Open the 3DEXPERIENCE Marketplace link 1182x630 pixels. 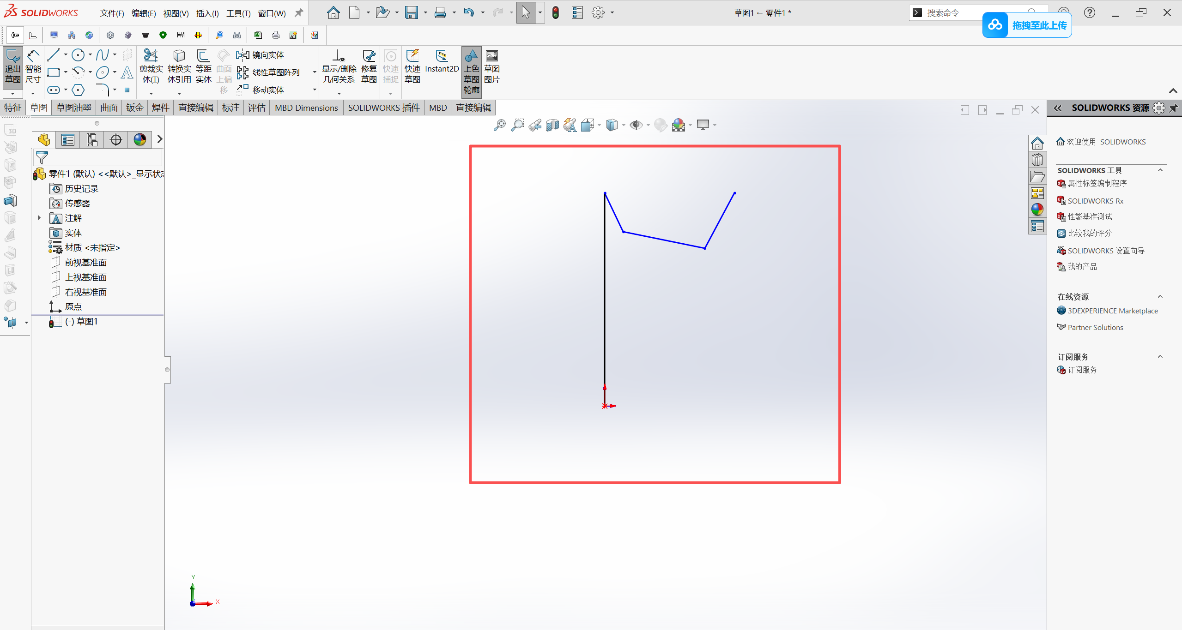1112,311
